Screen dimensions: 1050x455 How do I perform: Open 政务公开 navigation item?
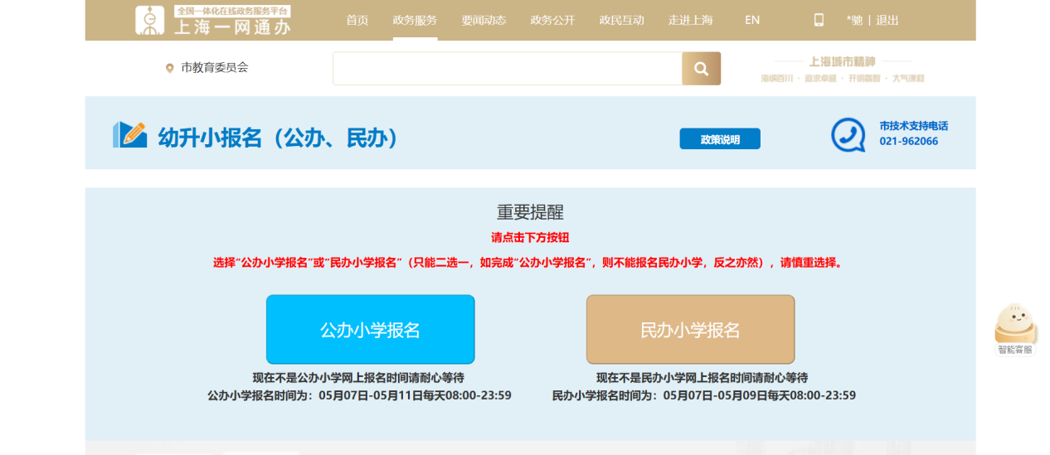tap(552, 20)
